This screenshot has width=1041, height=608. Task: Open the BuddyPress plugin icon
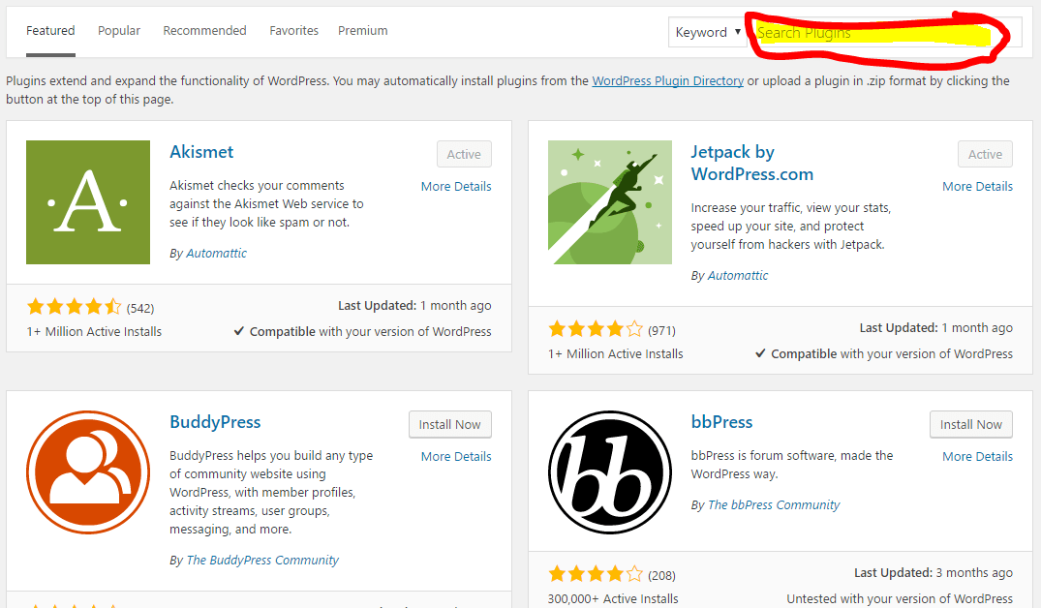tap(87, 471)
